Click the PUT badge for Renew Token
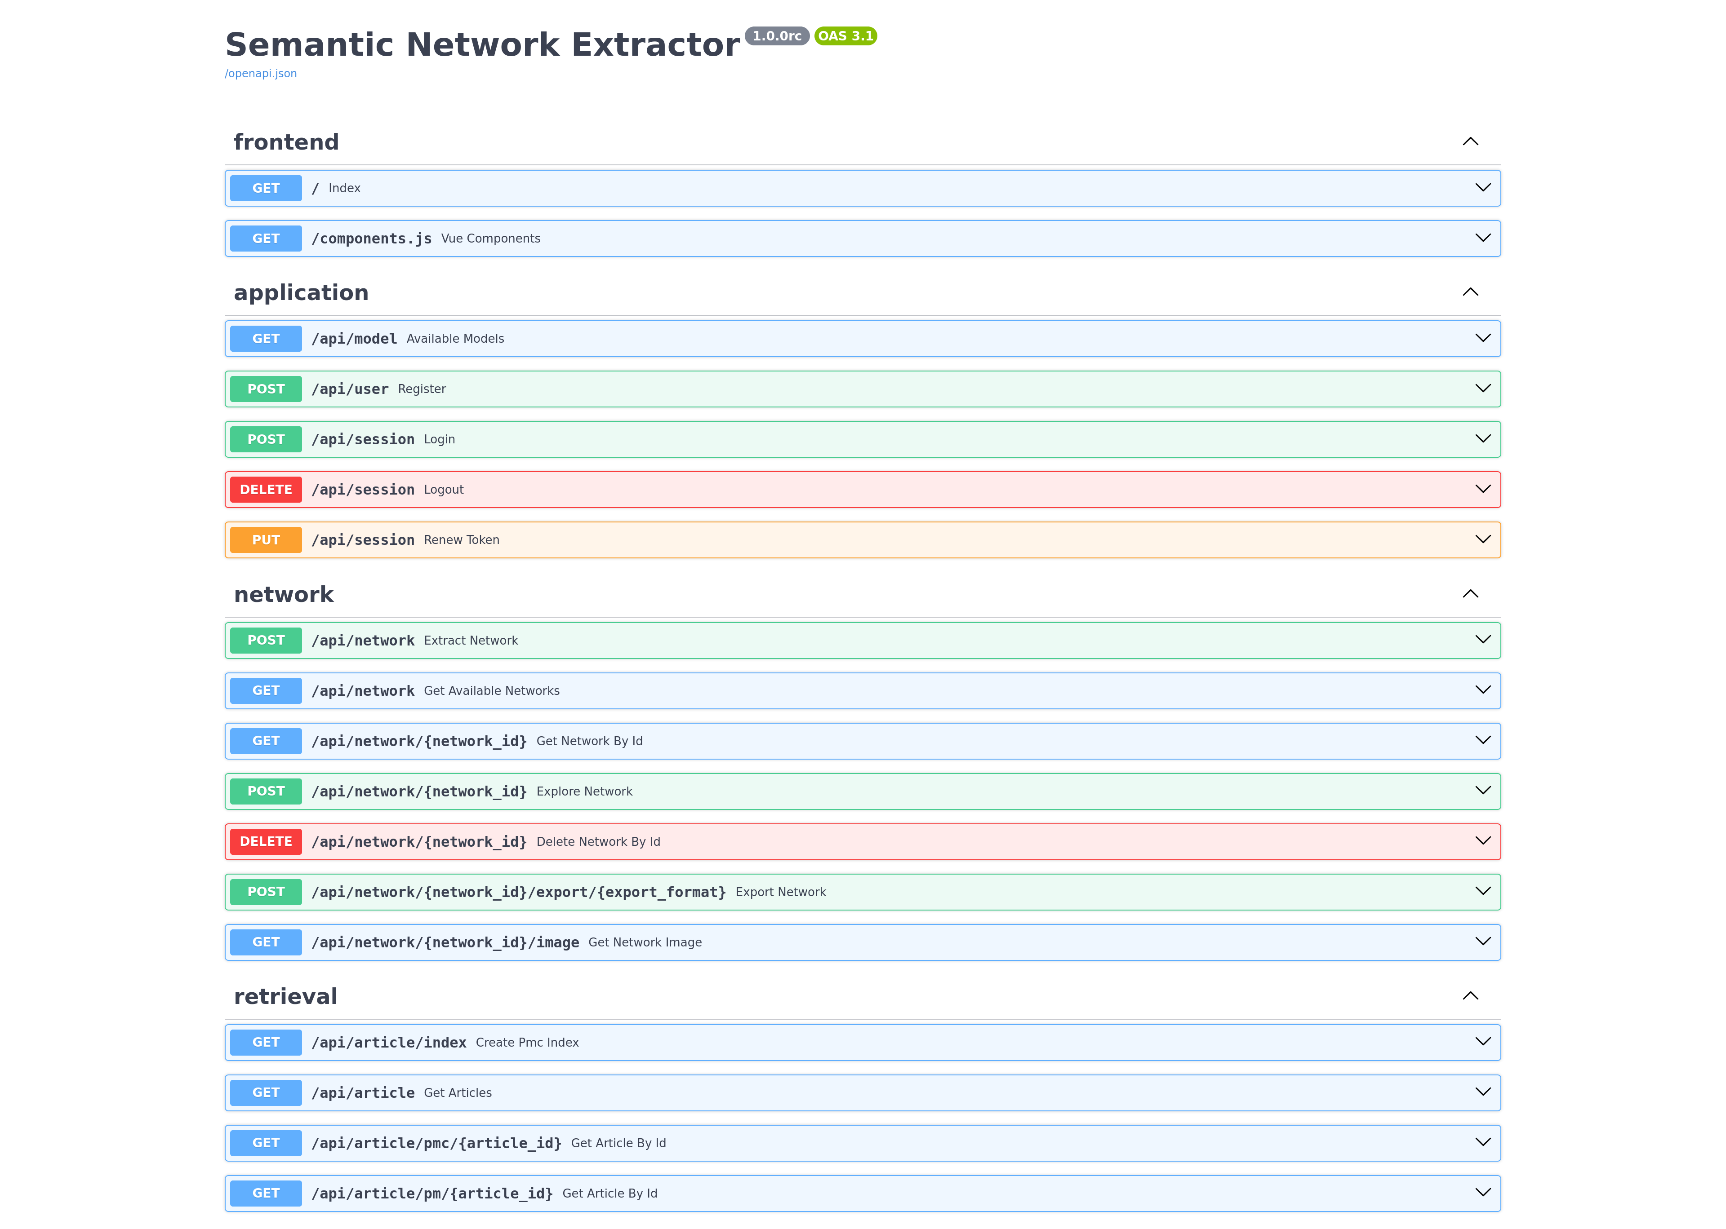The image size is (1726, 1229). click(x=266, y=539)
